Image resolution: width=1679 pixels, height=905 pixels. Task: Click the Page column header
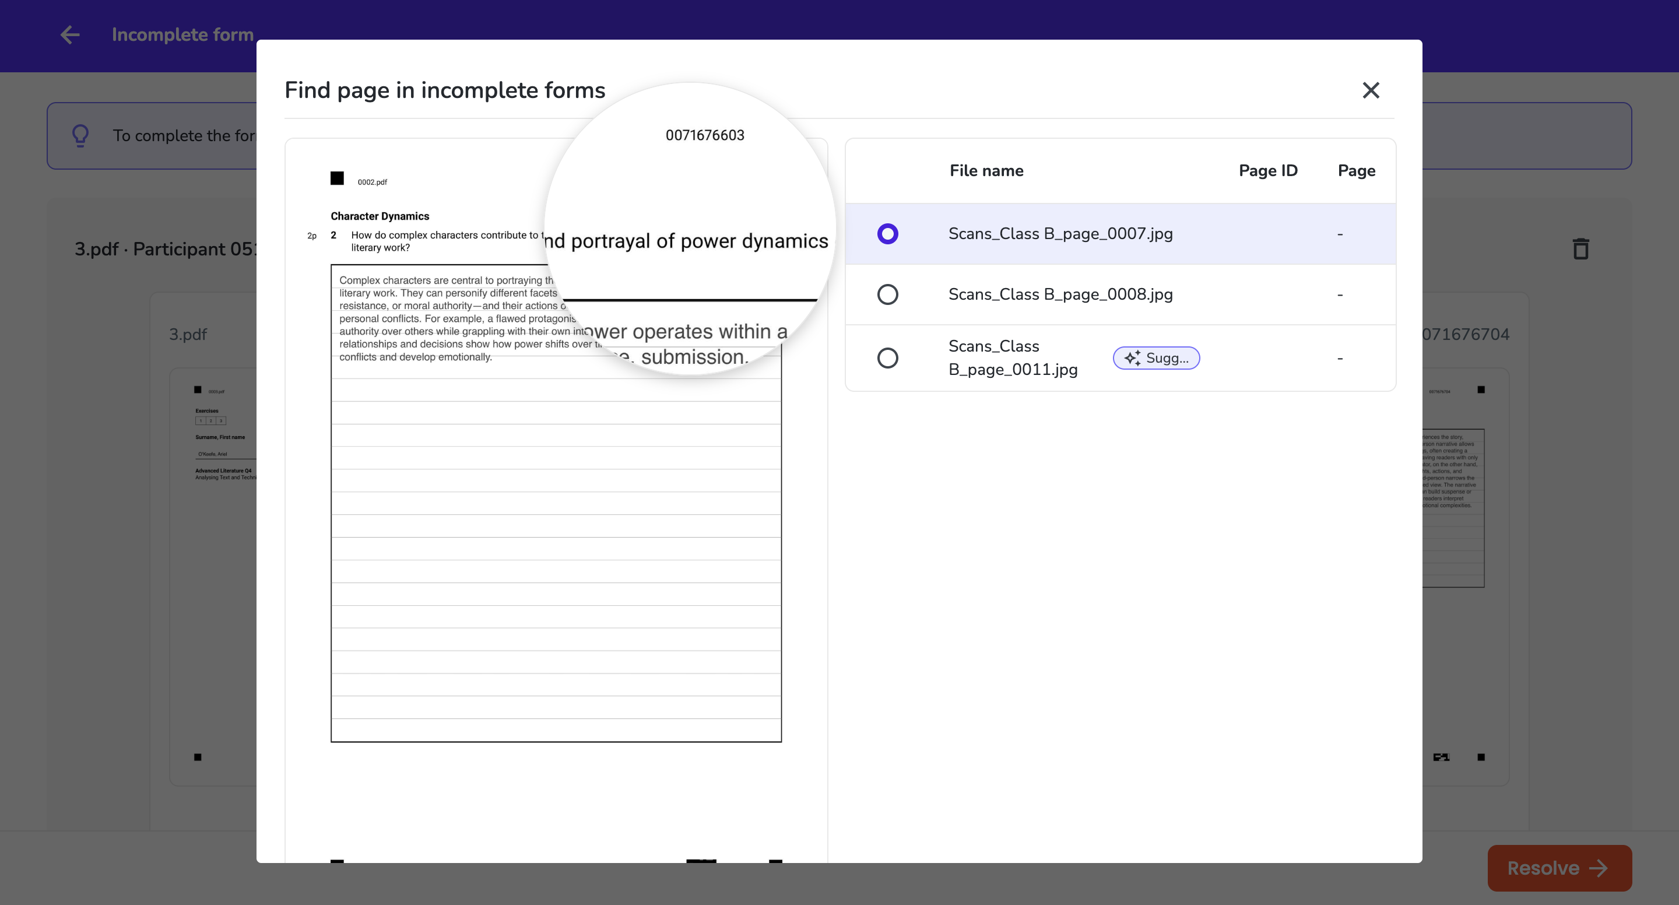(1357, 170)
